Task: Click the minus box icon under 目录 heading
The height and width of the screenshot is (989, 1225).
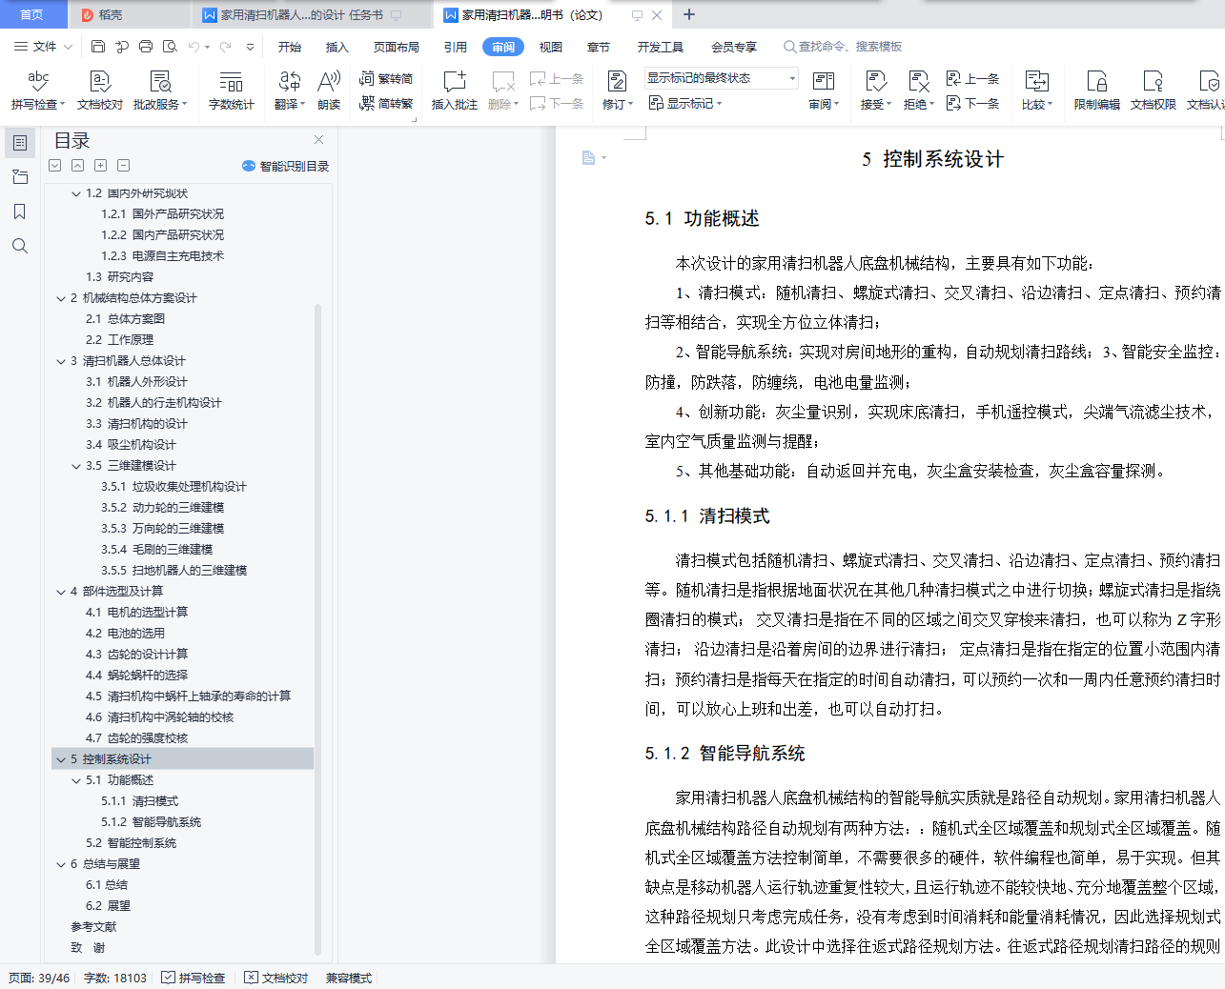Action: coord(123,166)
